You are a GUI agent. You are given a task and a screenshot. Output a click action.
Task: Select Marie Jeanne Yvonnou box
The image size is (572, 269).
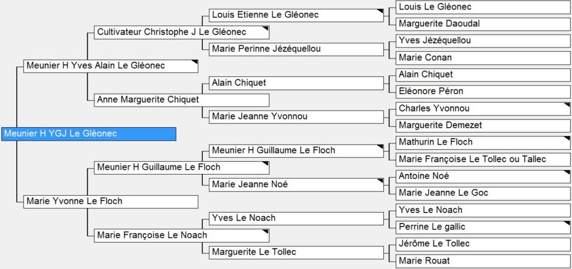click(x=297, y=117)
